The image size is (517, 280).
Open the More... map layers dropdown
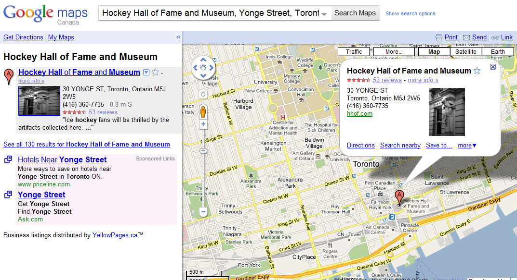pyautogui.click(x=394, y=51)
